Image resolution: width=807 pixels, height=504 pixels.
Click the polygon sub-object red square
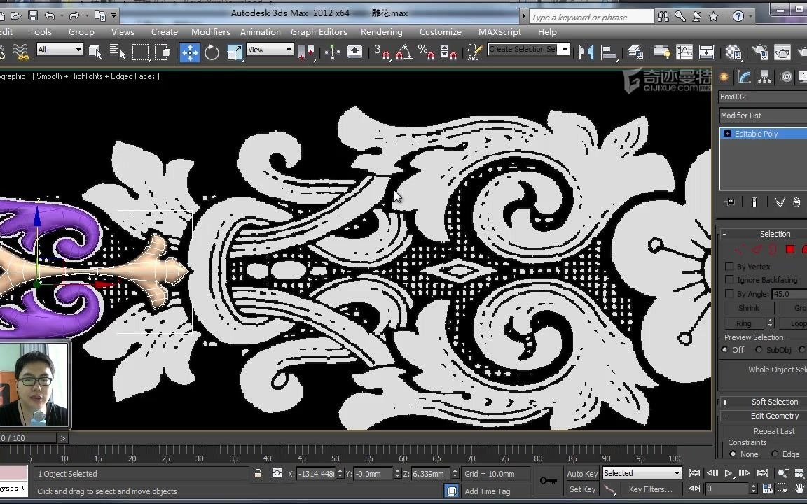[x=790, y=249]
